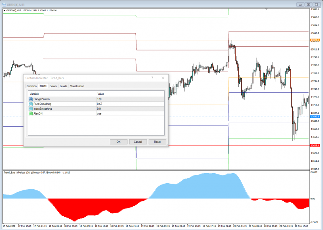Screen dimensions: 323x230
Task: Click the PriceSmoothing variable icon
Action: [x=31, y=104]
